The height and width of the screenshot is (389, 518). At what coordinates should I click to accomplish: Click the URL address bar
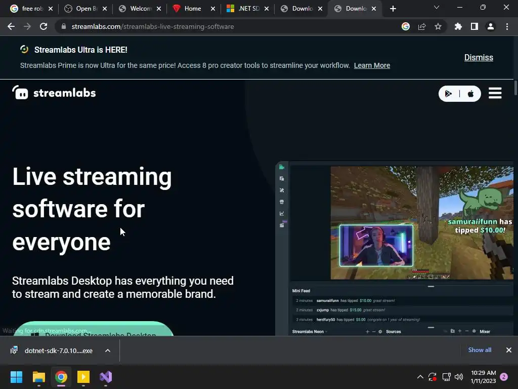click(228, 26)
